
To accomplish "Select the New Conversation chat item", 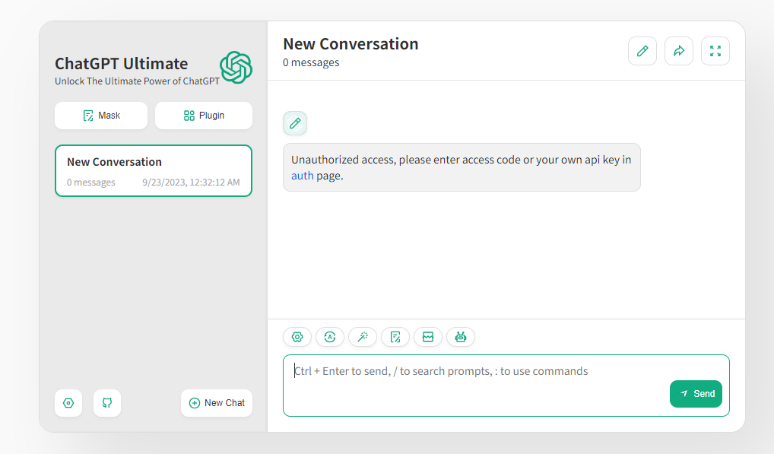I will pyautogui.click(x=154, y=170).
